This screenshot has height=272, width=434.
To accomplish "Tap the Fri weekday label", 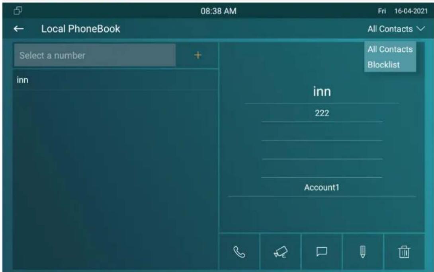I will pos(382,11).
